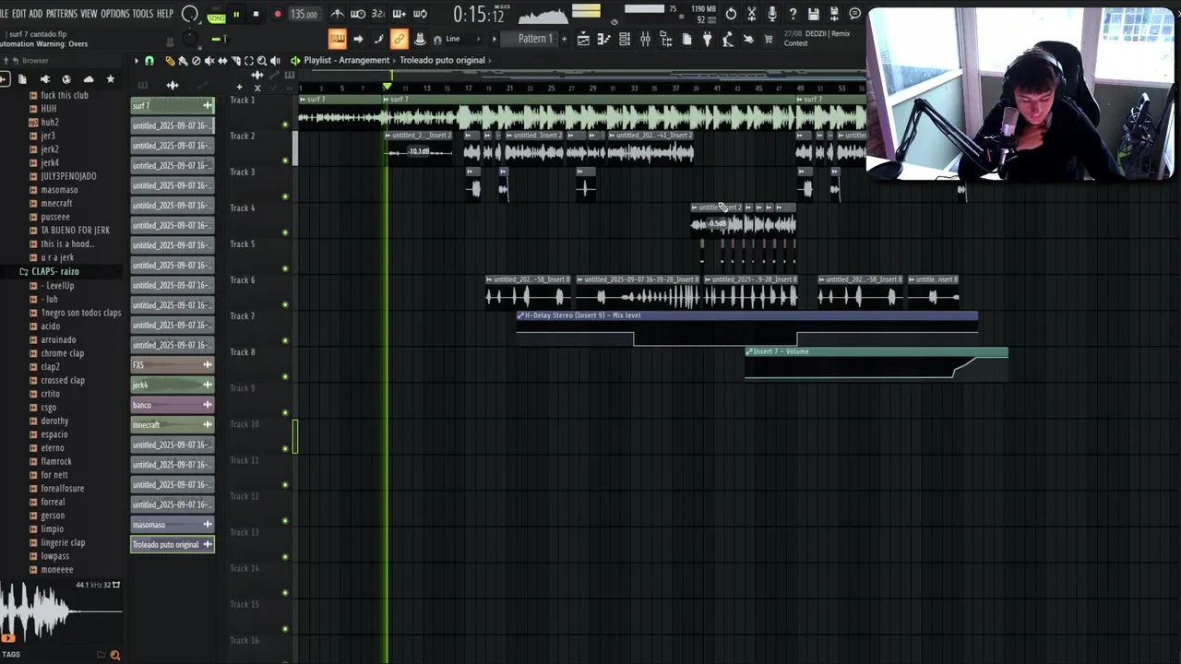Stop playback with the stop button
The image size is (1181, 664).
pyautogui.click(x=256, y=14)
